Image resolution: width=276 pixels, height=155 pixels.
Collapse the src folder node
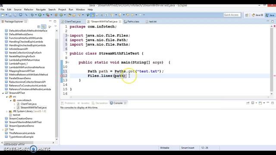pos(7,96)
